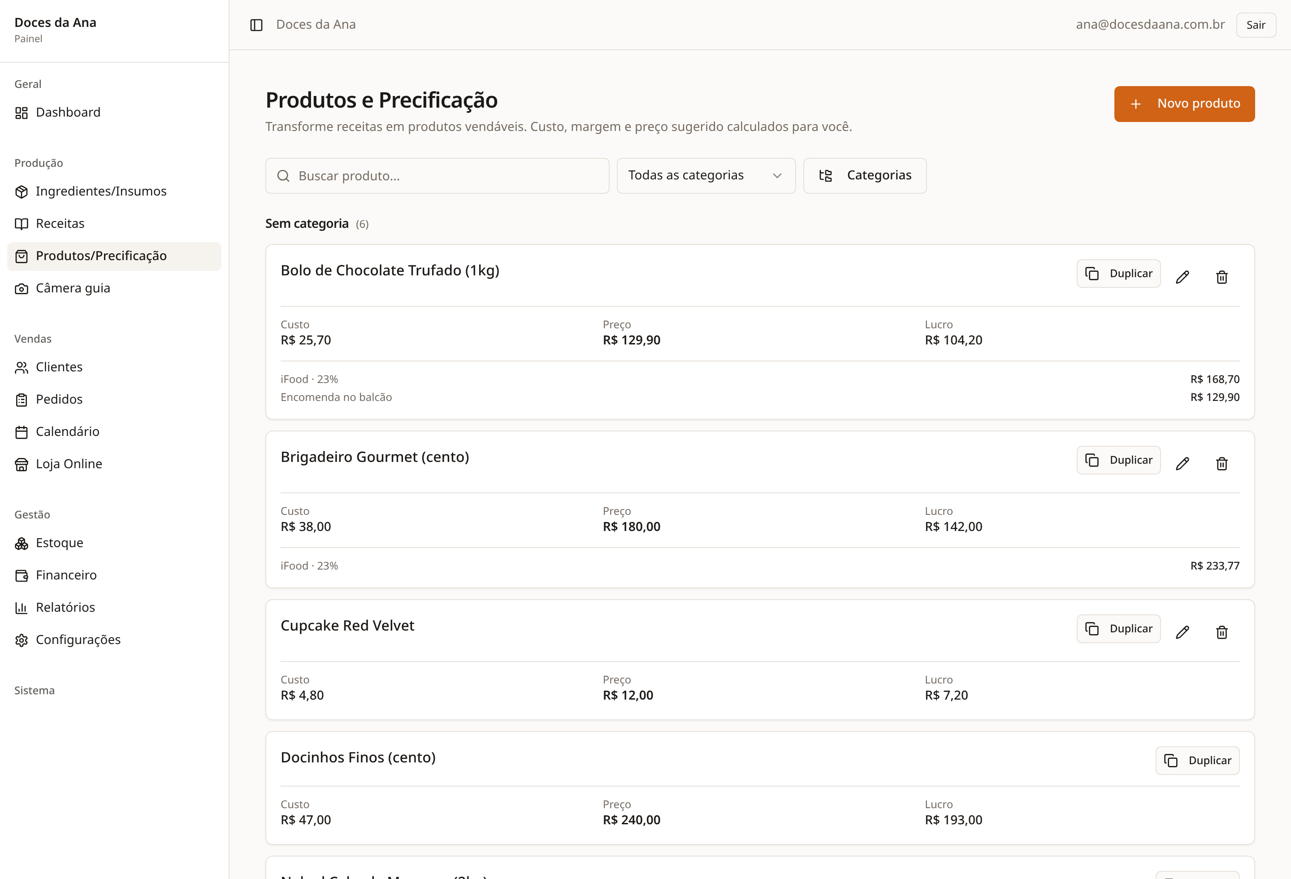Edit Cupcake Red Velvet pencil icon
The width and height of the screenshot is (1291, 879).
pos(1182,632)
